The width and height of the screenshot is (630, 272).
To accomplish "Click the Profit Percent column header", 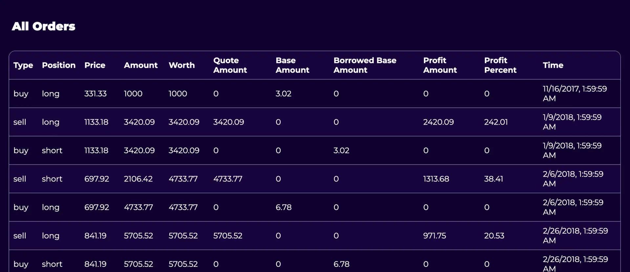I will pyautogui.click(x=500, y=65).
